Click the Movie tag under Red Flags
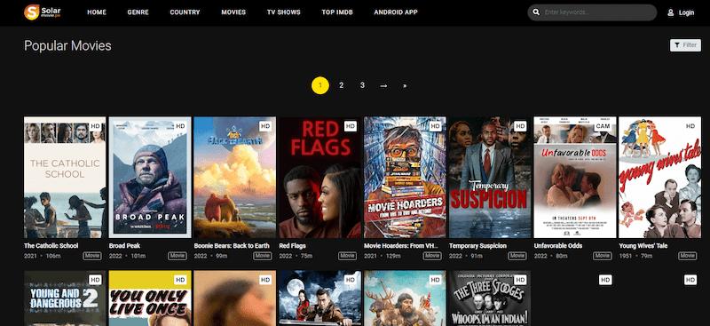 tap(347, 256)
